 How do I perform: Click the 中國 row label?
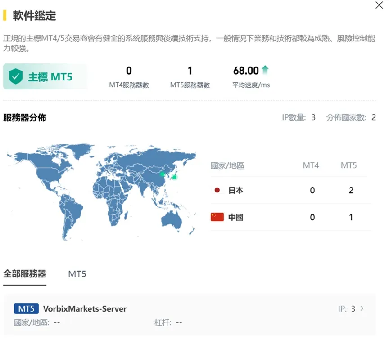click(x=235, y=217)
